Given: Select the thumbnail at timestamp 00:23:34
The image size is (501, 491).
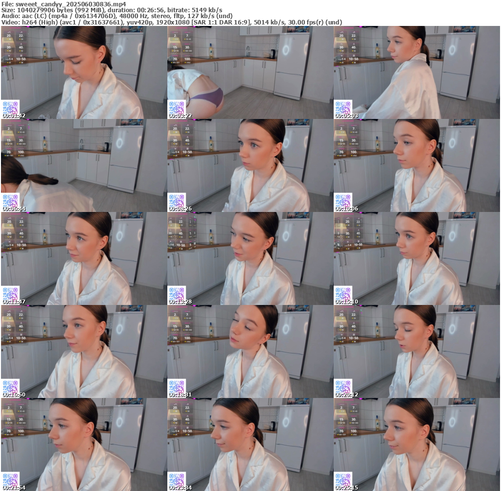Looking at the screenshot, I should [250, 444].
